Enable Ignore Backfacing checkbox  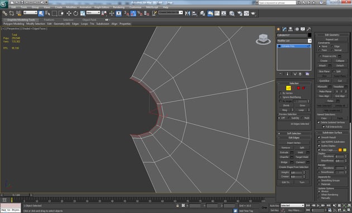click(x=280, y=97)
